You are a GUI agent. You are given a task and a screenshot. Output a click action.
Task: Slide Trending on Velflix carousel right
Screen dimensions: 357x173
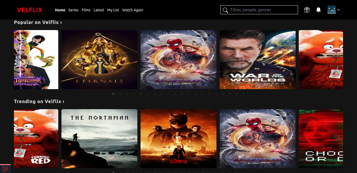point(335,139)
